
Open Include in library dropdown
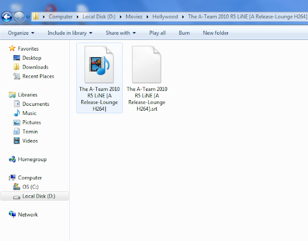click(70, 33)
